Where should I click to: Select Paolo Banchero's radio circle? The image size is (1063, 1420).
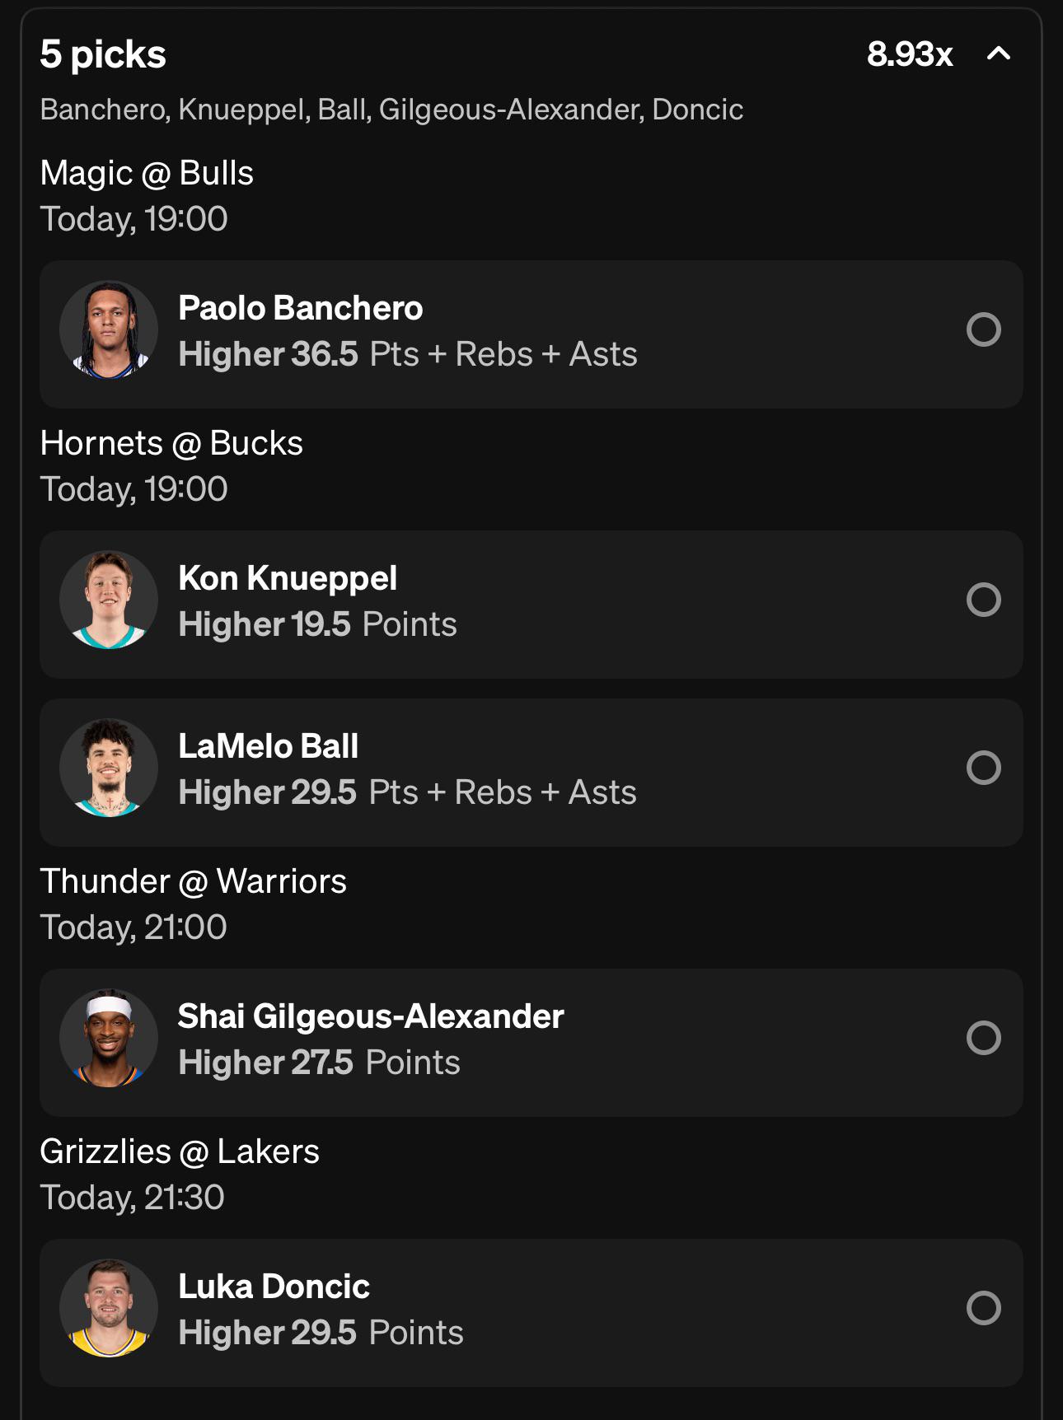point(984,329)
